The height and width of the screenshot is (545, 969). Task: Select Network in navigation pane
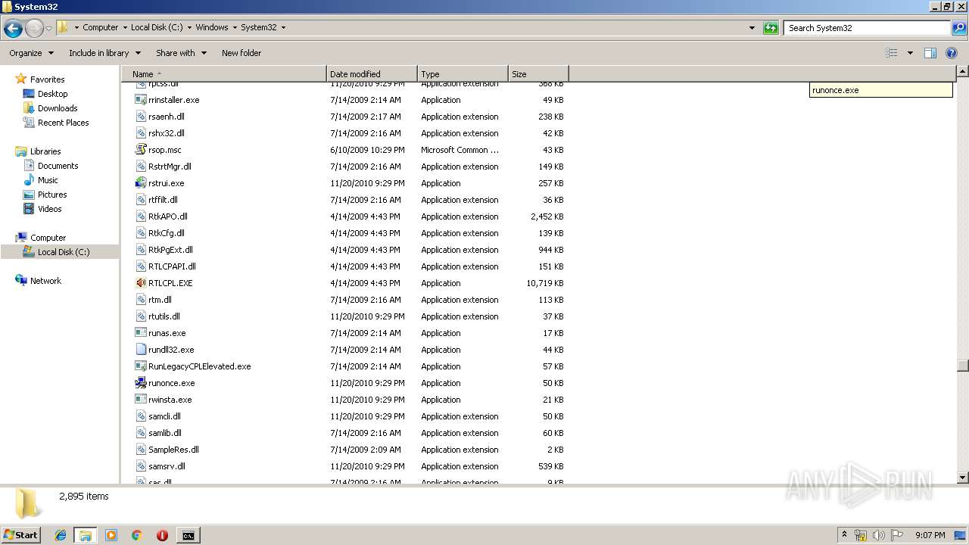[45, 281]
